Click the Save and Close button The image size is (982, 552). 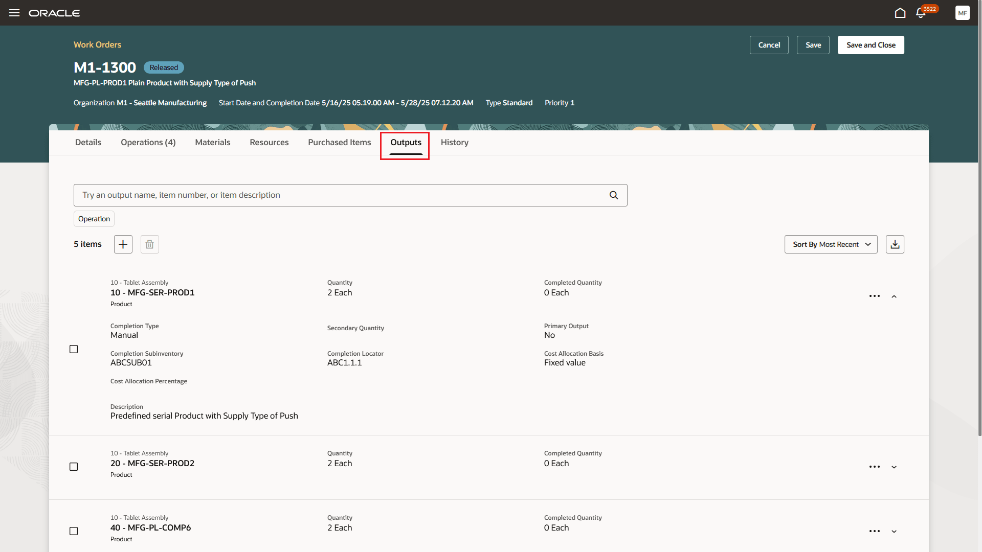[871, 45]
